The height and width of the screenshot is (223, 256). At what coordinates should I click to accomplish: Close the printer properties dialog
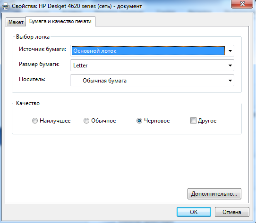242,4
